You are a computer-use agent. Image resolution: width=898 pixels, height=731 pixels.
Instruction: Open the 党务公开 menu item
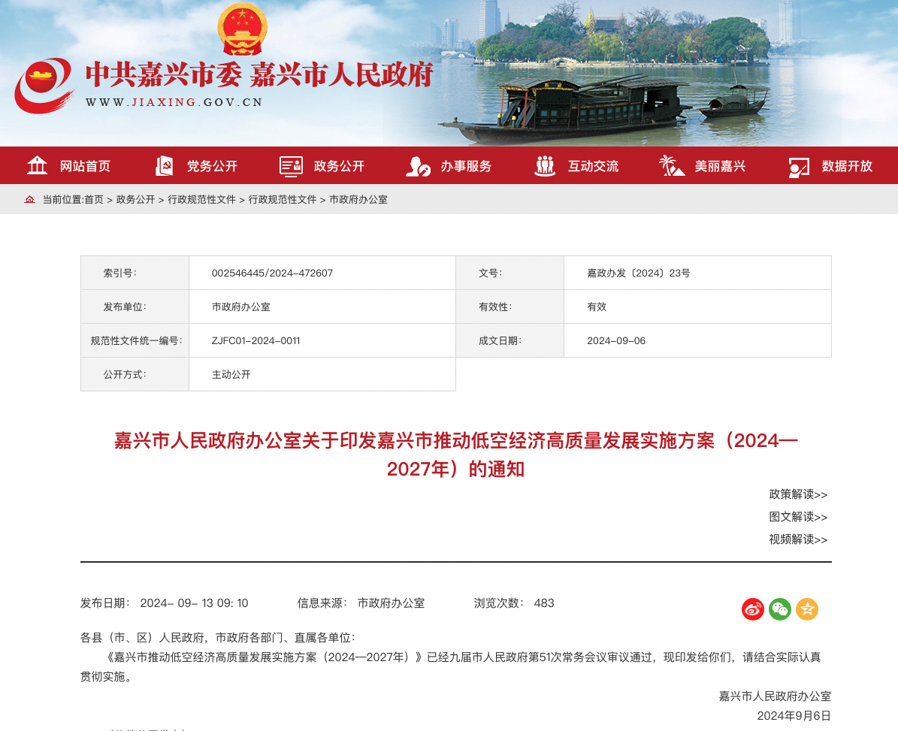click(212, 166)
